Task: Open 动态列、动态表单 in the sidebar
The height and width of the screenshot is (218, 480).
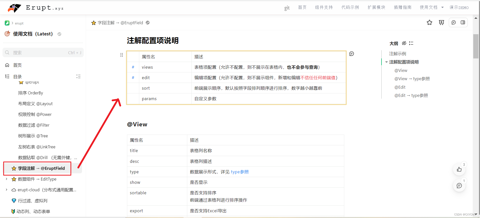Action: (33, 212)
